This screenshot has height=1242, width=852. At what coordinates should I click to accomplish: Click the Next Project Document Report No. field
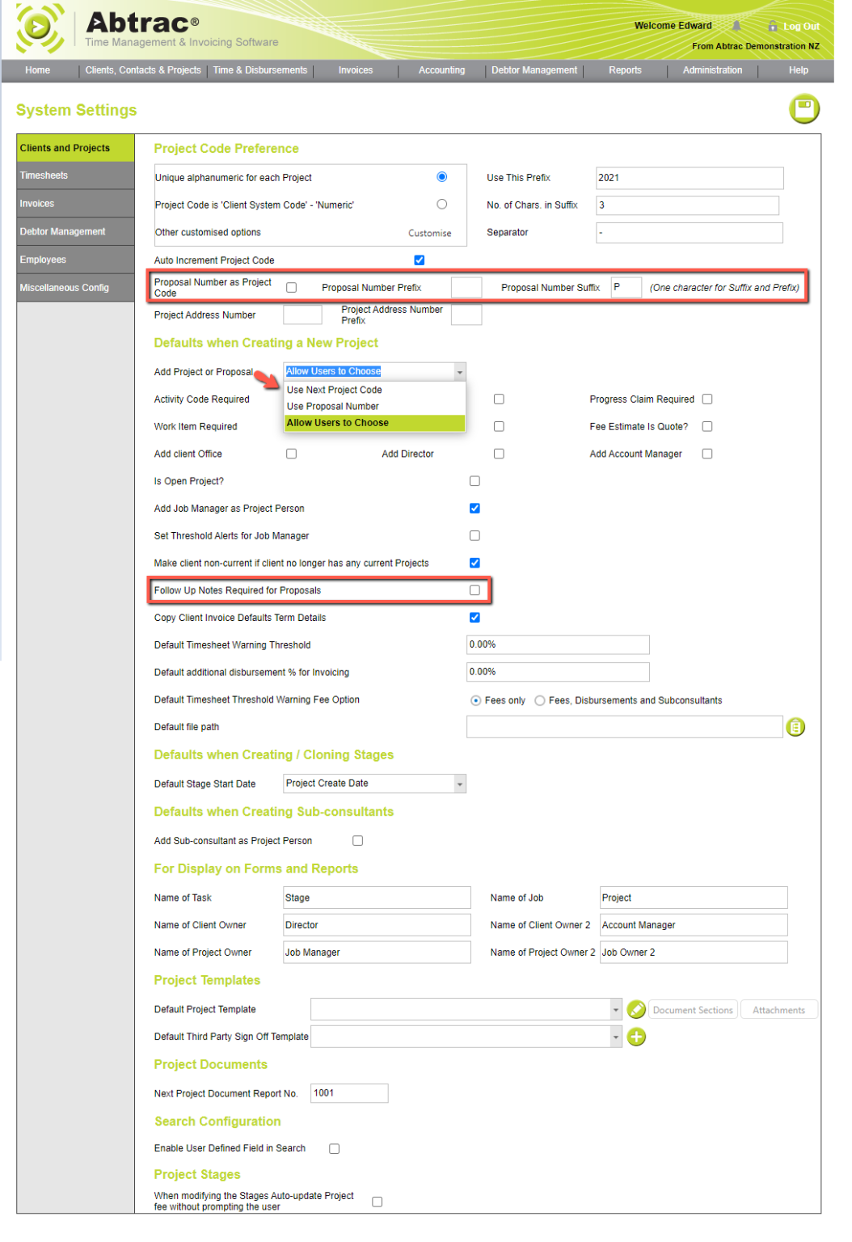(348, 1092)
